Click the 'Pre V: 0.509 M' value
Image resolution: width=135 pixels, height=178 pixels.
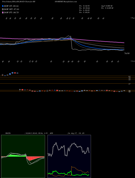107,8
